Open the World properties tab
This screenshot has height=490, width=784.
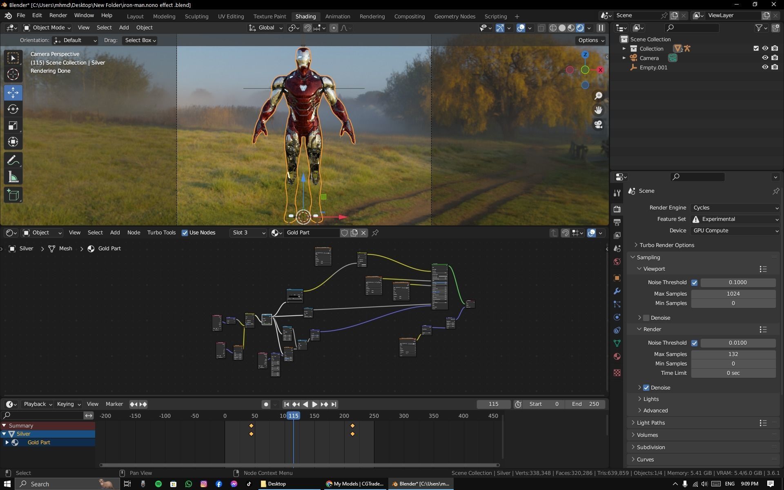coord(617,262)
